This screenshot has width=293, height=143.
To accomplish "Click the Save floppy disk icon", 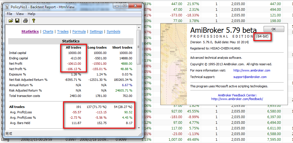I will click(17, 21).
